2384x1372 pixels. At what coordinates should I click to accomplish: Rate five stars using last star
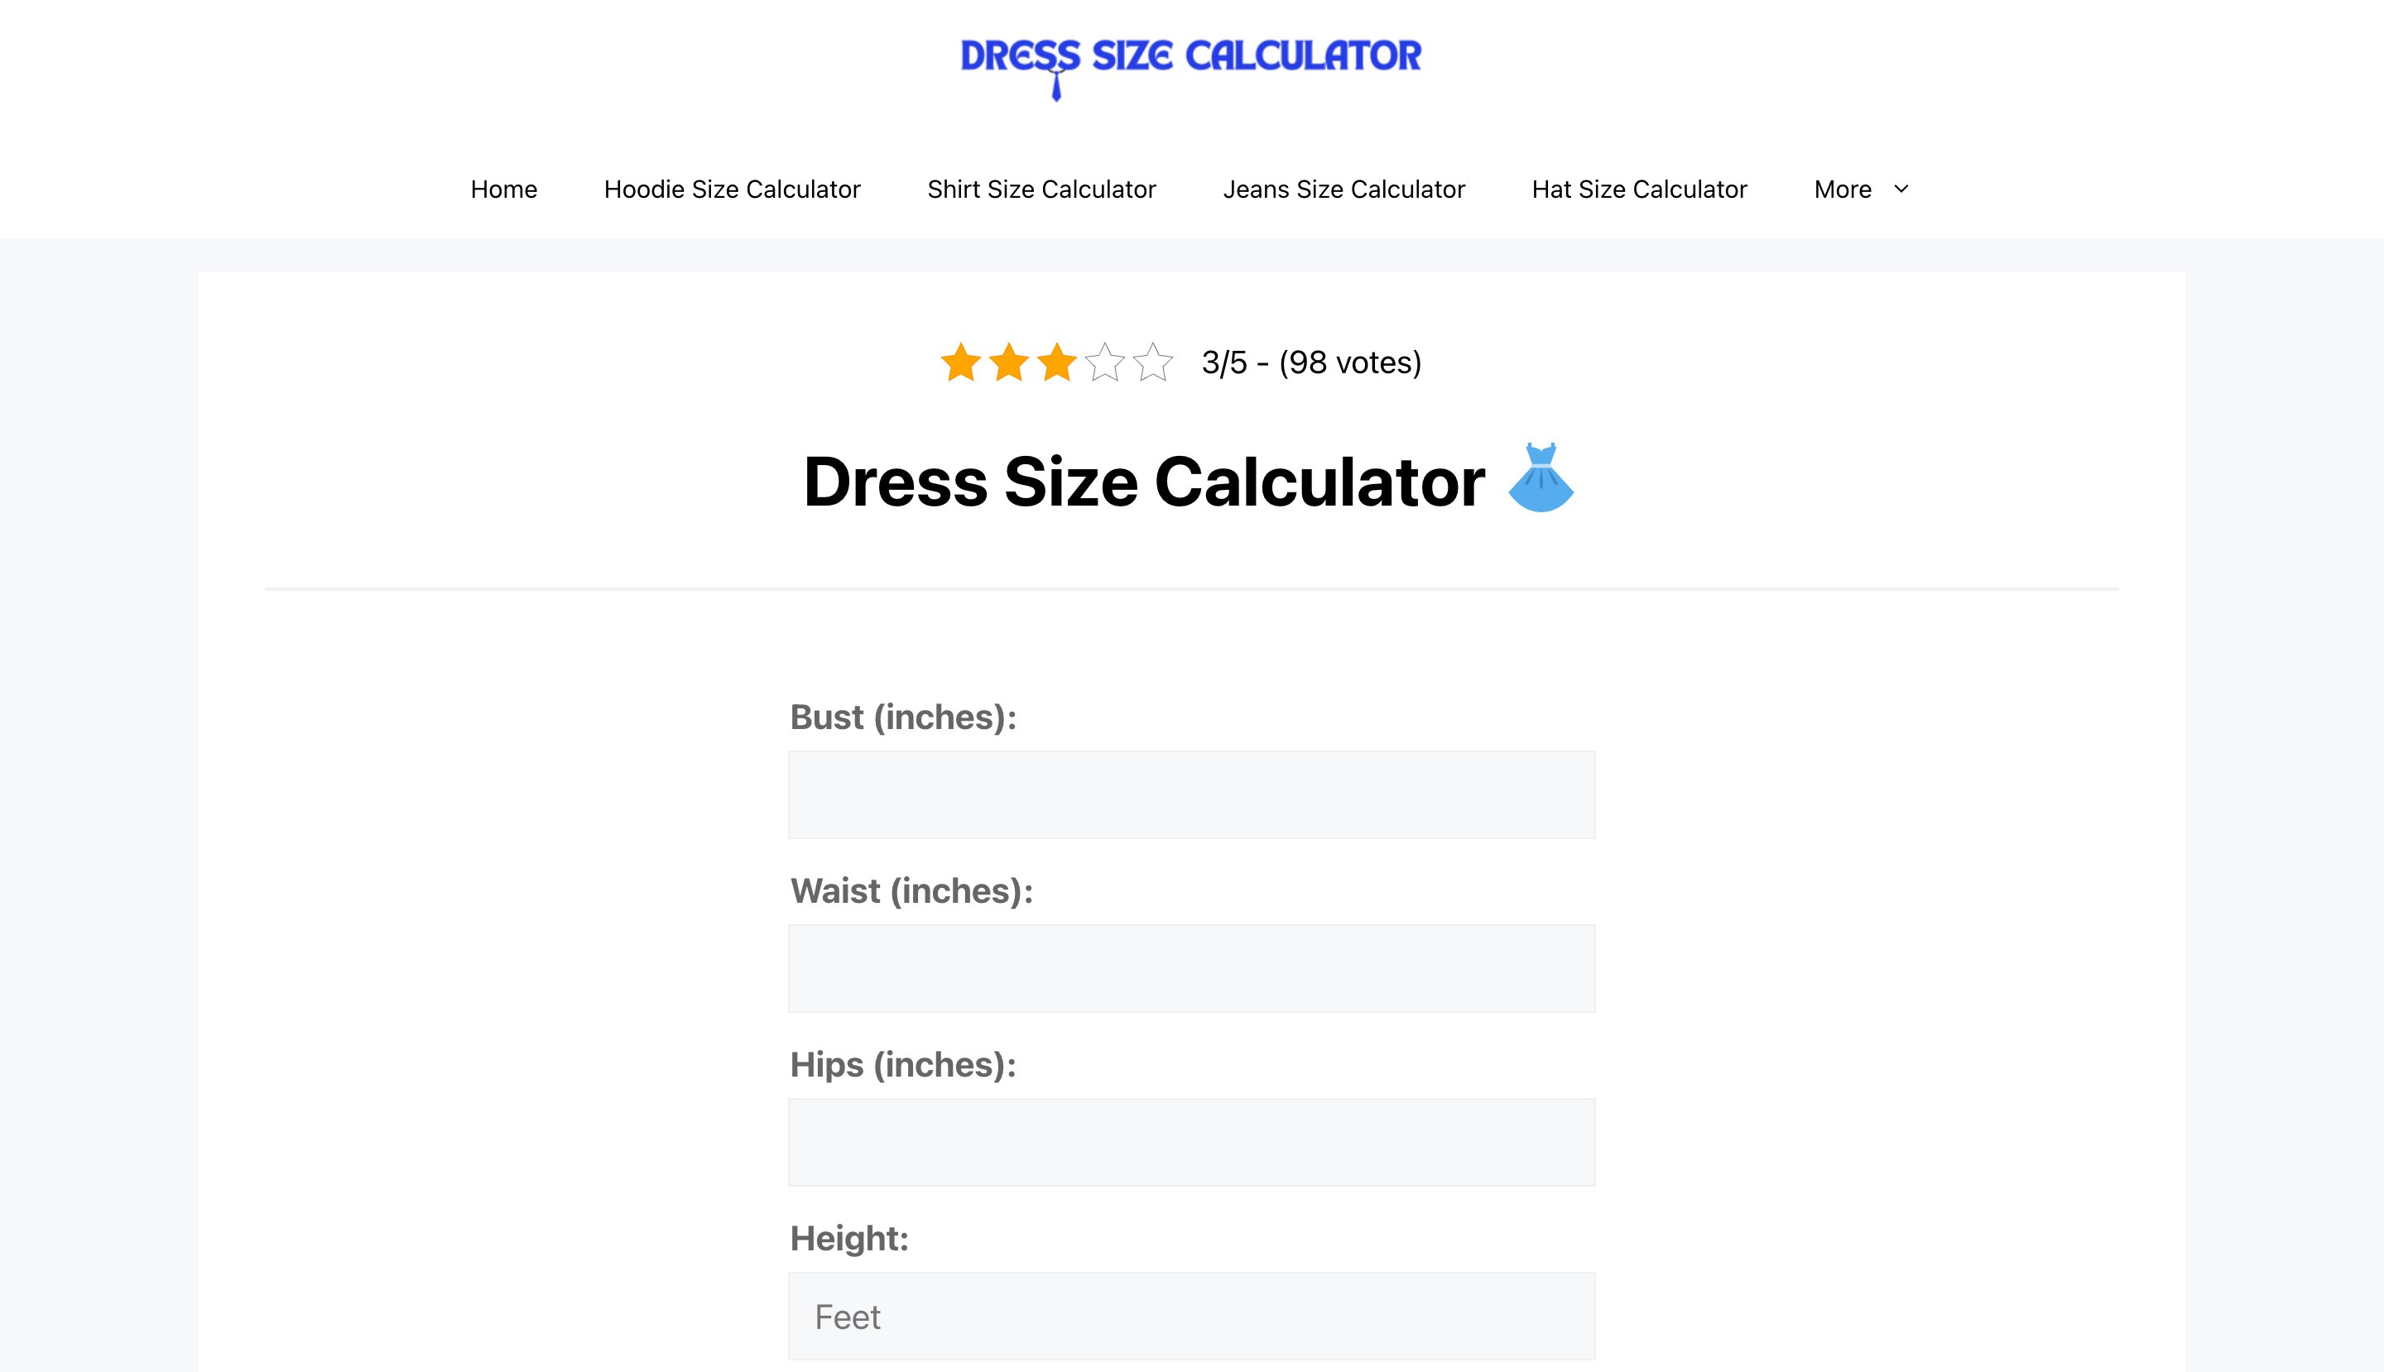click(1153, 362)
